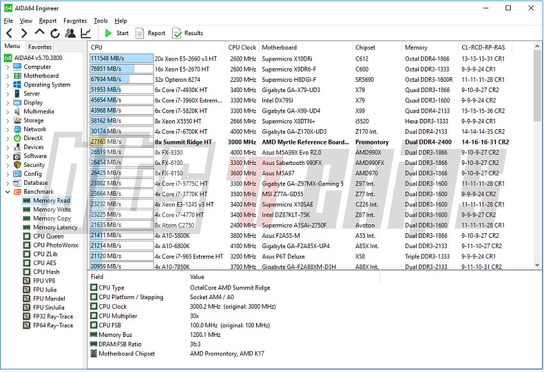Sort by the Motherboard column header
544x372 pixels.
point(305,47)
